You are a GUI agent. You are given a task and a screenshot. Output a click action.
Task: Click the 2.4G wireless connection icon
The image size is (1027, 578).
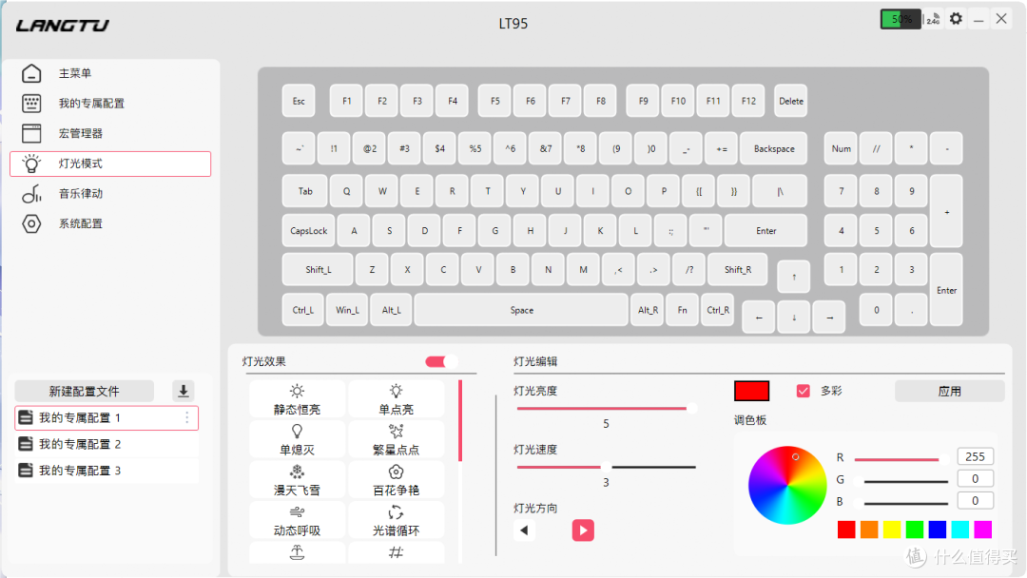tap(934, 19)
